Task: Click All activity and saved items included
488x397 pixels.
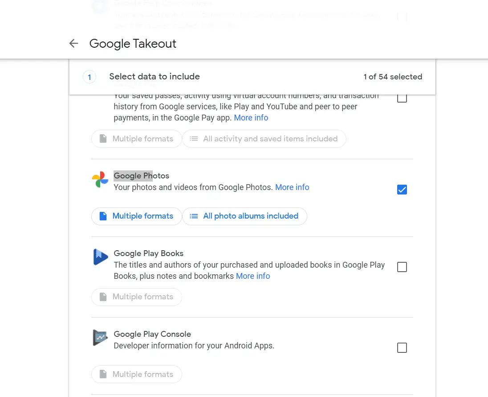Action: pos(264,139)
